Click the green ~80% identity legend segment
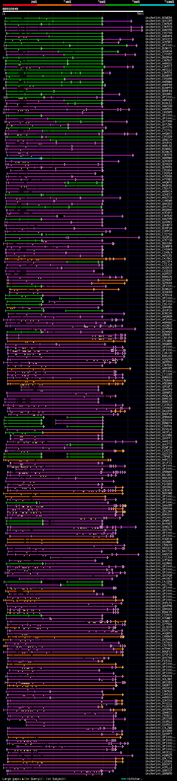This screenshot has height=781, width=177. 123,5
